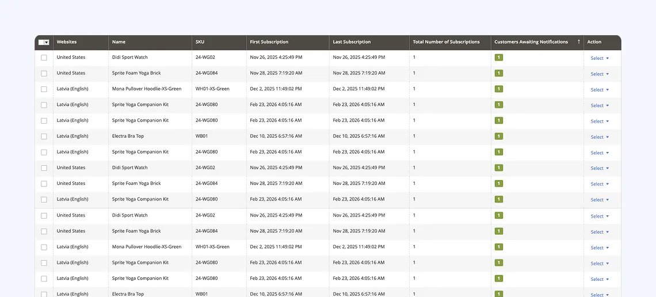This screenshot has height=297, width=656.
Task: Open Select action for first Sprite Foam Yoga Brick
Action: [x=600, y=74]
